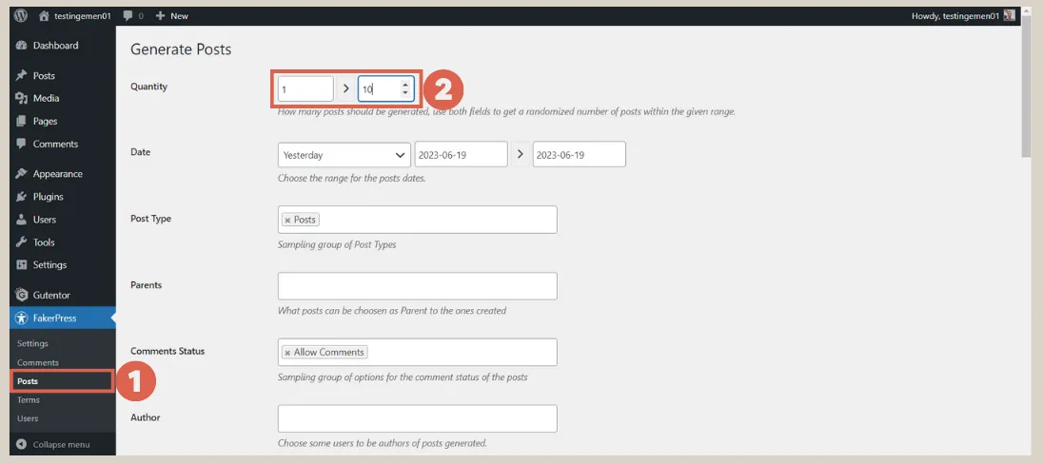Click the Quantity maximum field showing 10
Image resolution: width=1043 pixels, height=464 pixels.
[385, 88]
